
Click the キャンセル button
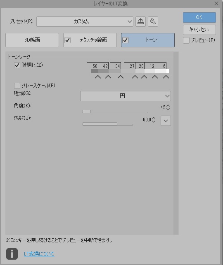[x=199, y=30]
